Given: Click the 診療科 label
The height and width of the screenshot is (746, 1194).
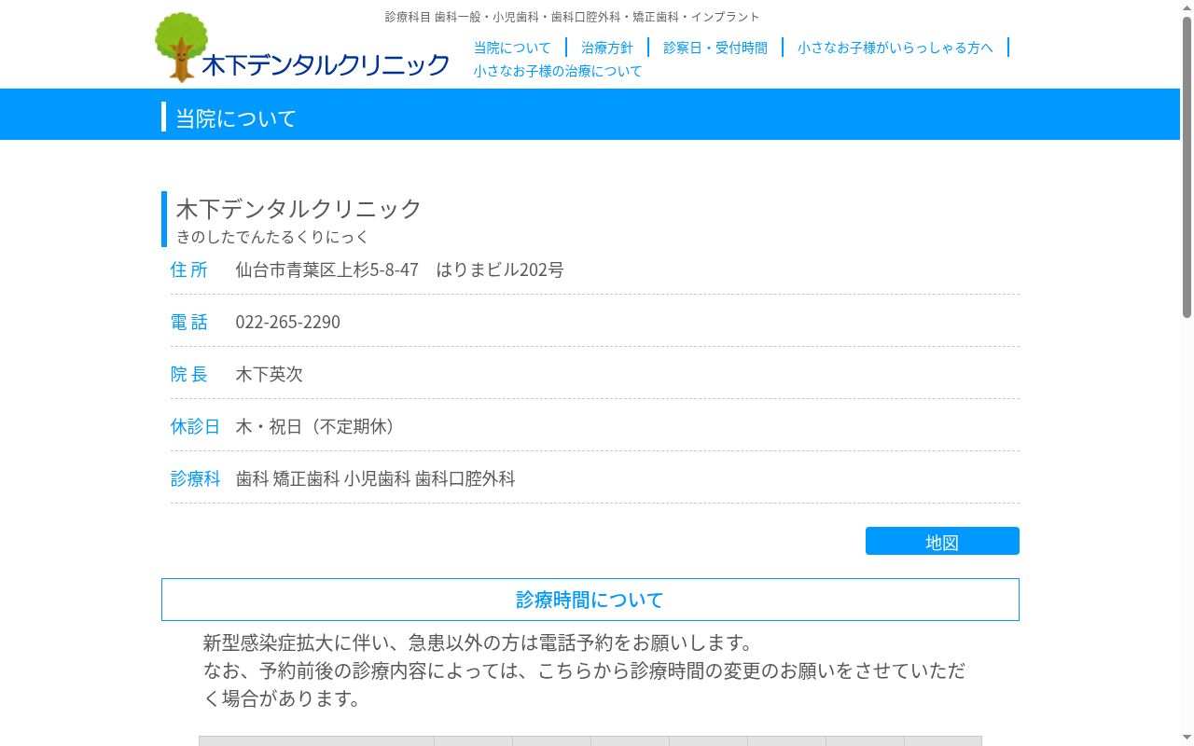Looking at the screenshot, I should tap(195, 478).
